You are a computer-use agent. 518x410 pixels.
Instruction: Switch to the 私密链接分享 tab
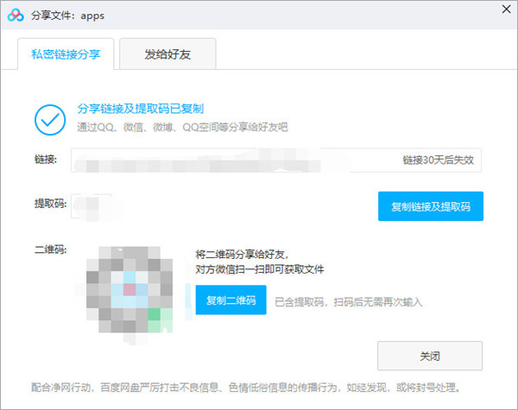point(66,54)
